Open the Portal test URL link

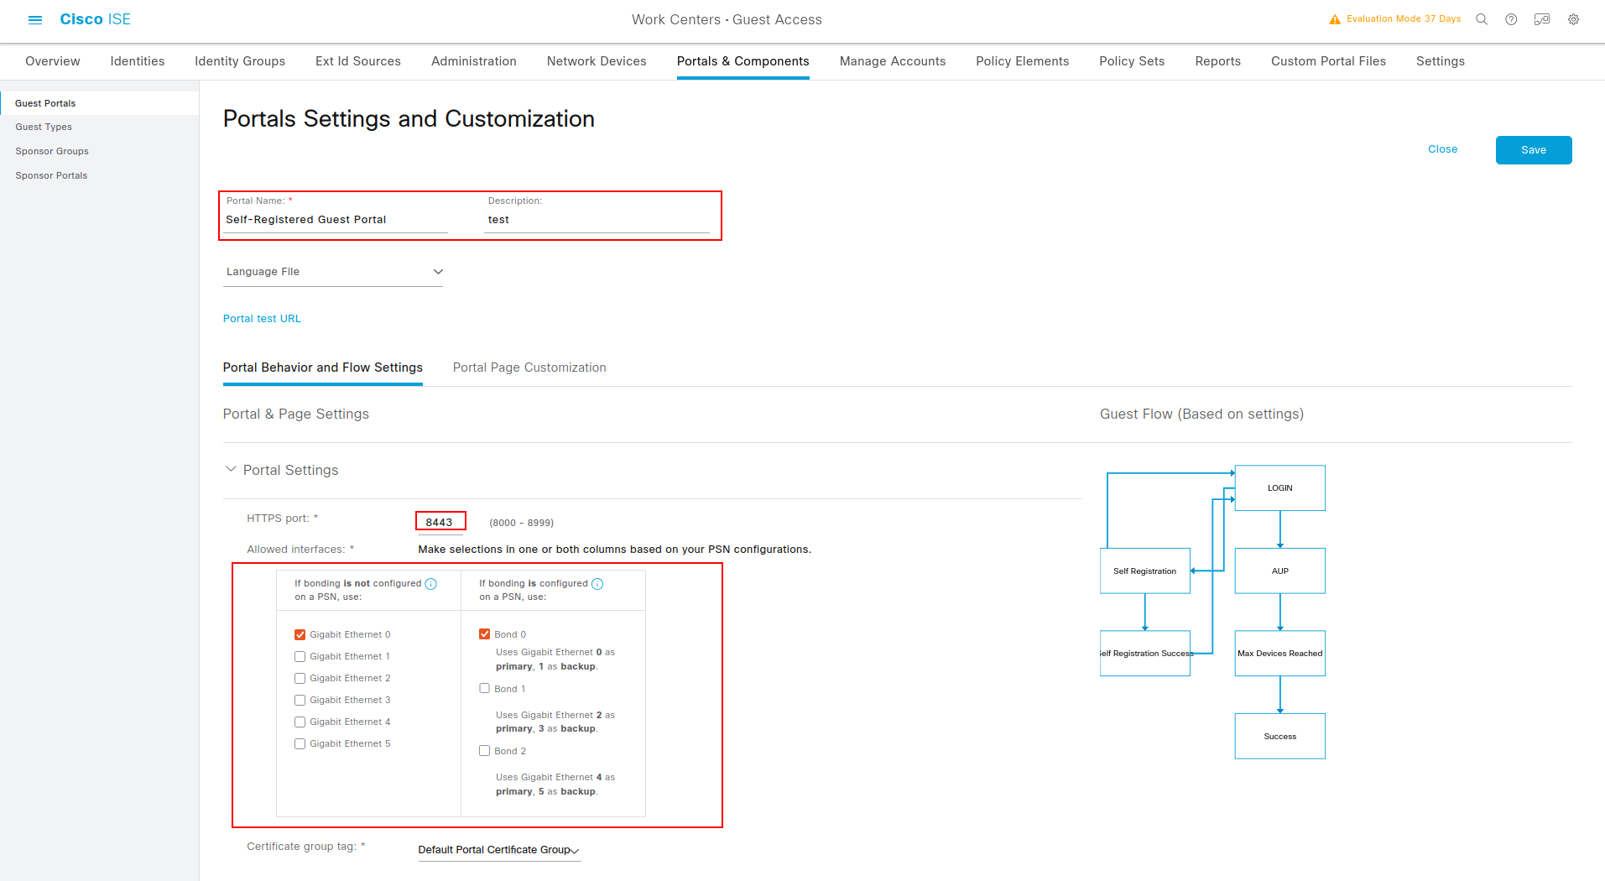pyautogui.click(x=262, y=319)
